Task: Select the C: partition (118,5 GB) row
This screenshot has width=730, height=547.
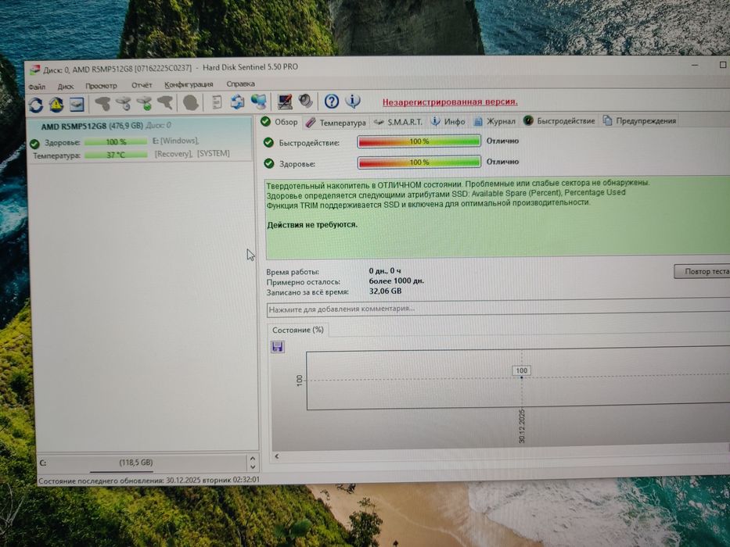Action: click(142, 463)
